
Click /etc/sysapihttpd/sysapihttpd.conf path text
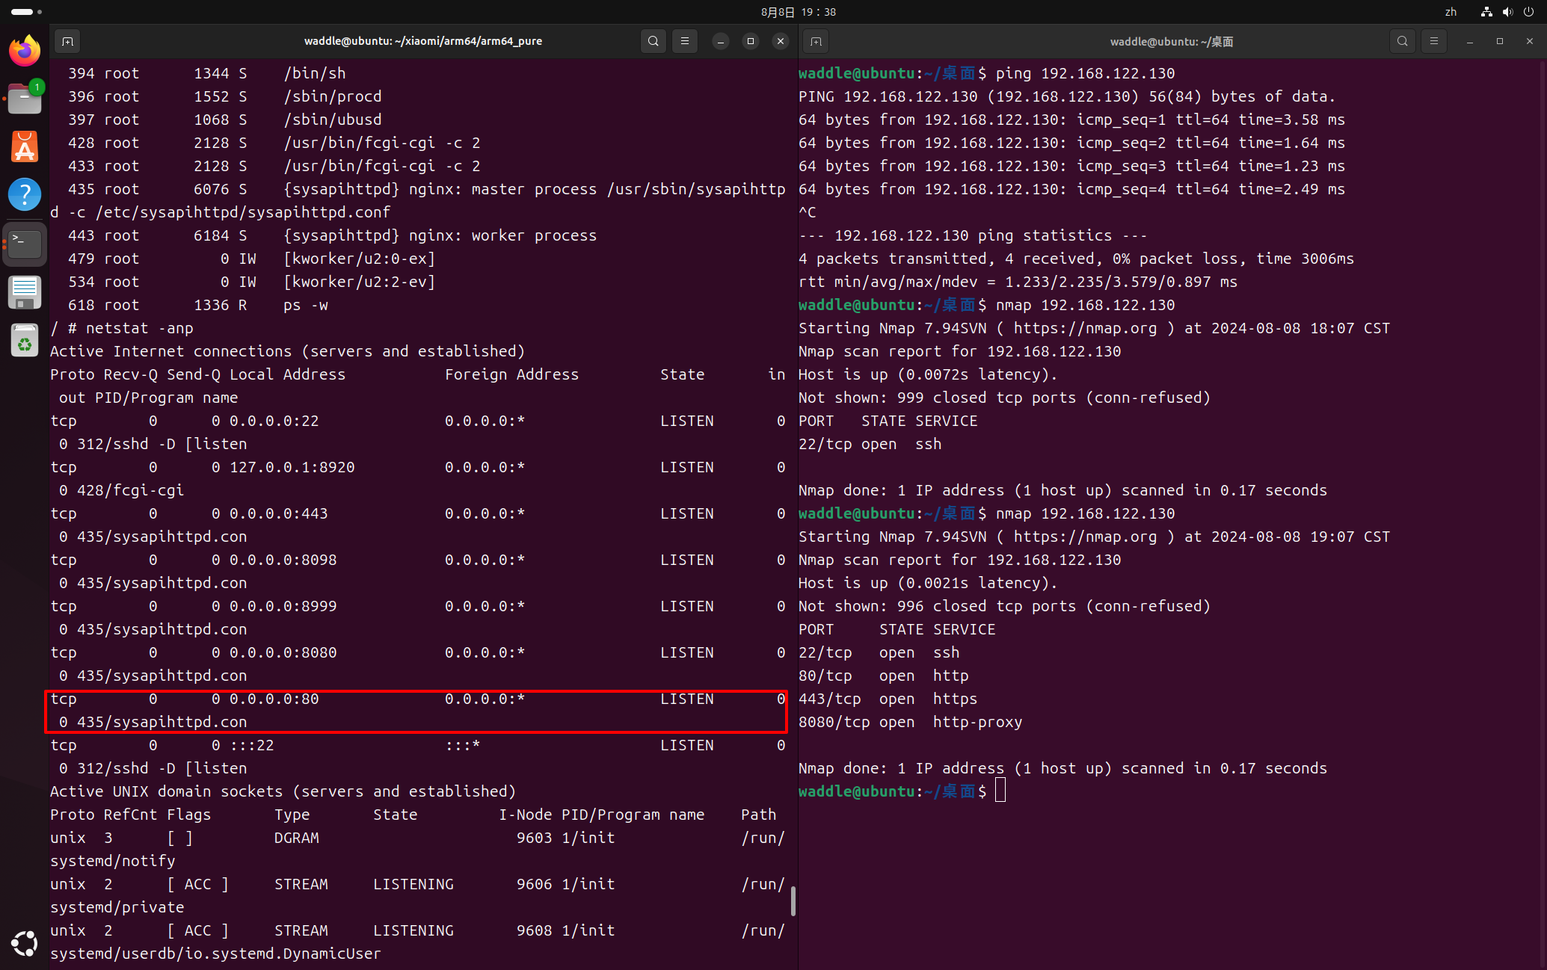pos(243,212)
